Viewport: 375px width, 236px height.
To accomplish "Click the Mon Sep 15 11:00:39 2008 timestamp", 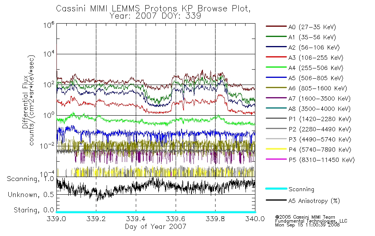I will click(x=307, y=225).
